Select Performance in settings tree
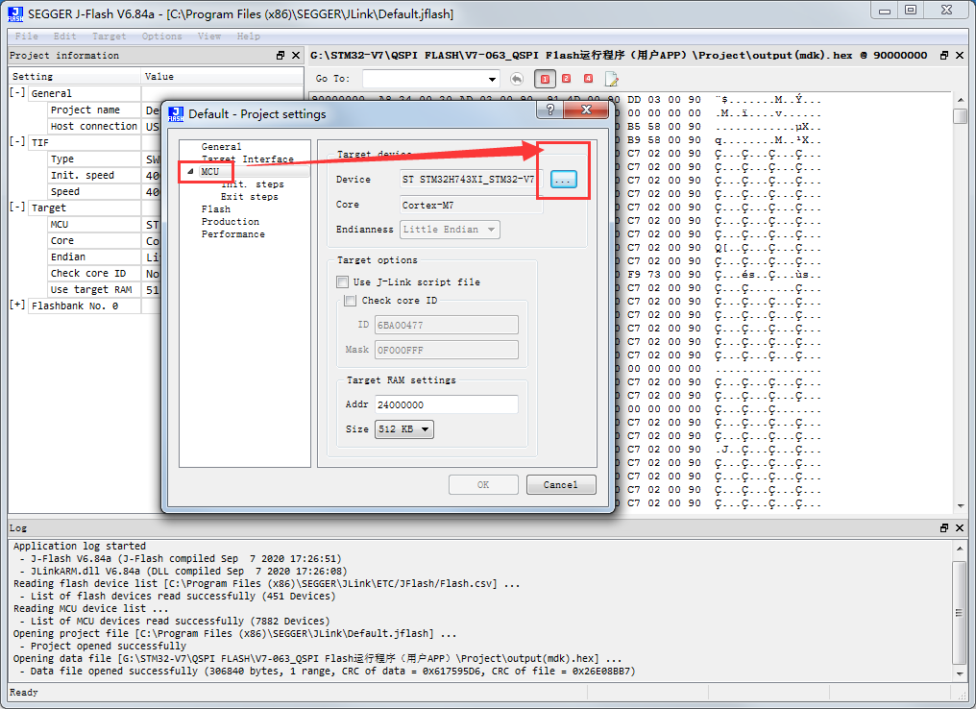976x709 pixels. tap(233, 234)
